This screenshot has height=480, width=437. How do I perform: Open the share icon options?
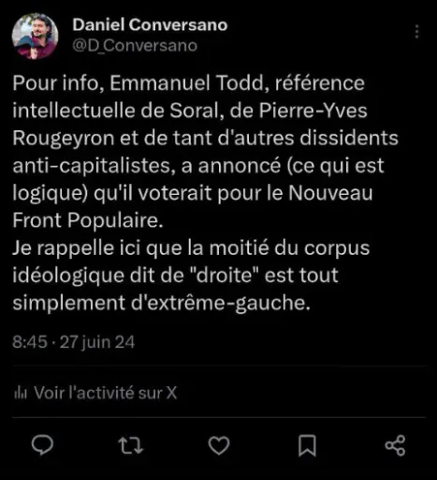(x=395, y=445)
